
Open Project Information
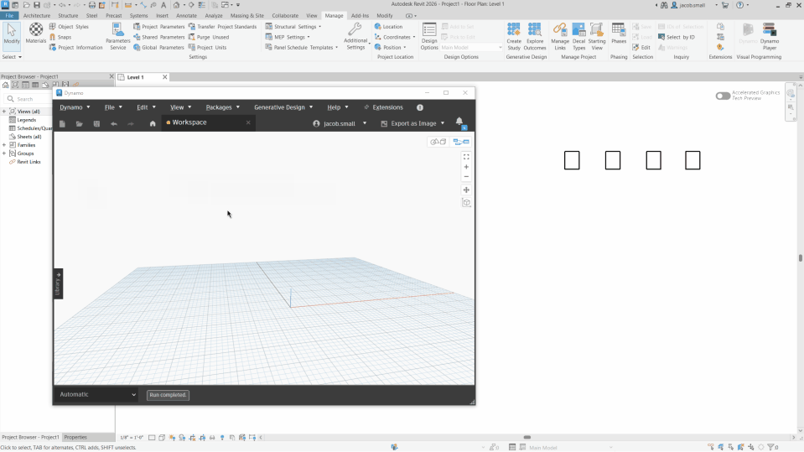click(76, 47)
